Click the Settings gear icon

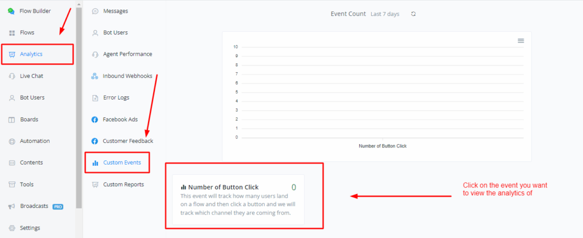[12, 228]
